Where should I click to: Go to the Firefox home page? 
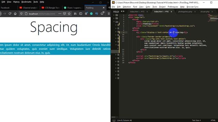tap(15, 14)
